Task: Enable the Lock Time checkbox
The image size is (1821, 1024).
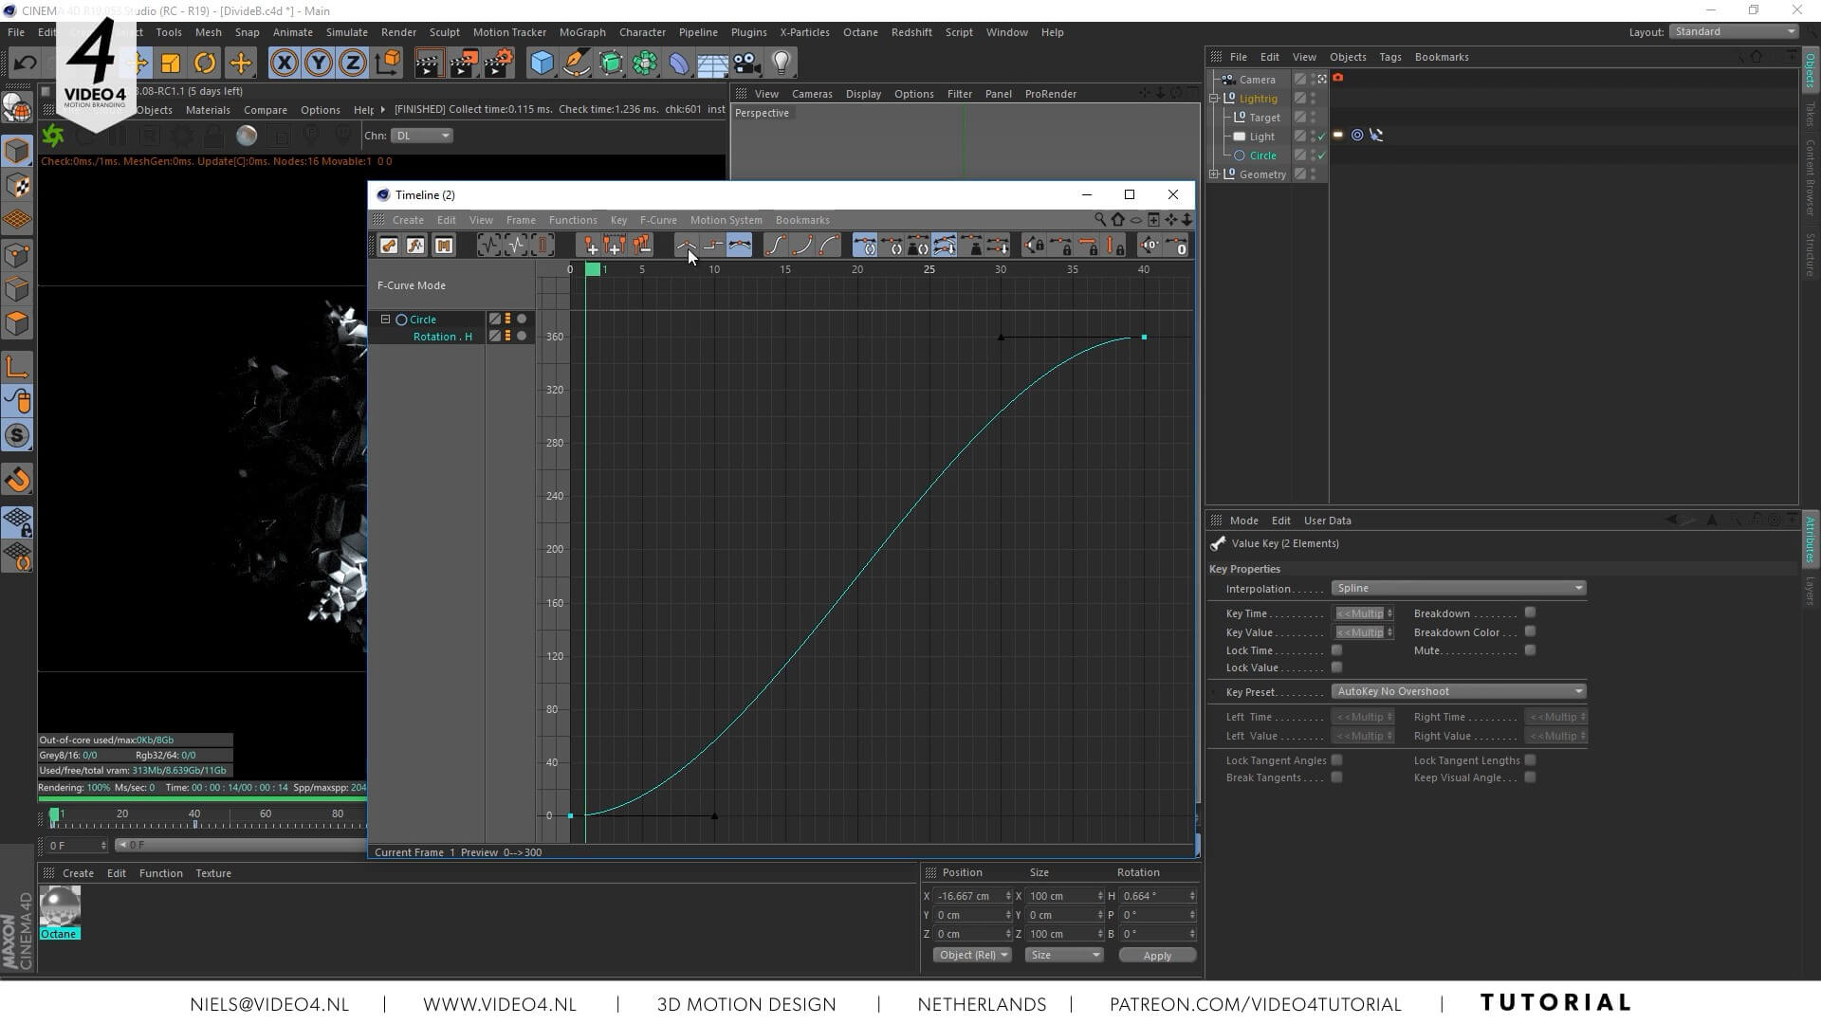Action: pyautogui.click(x=1336, y=650)
